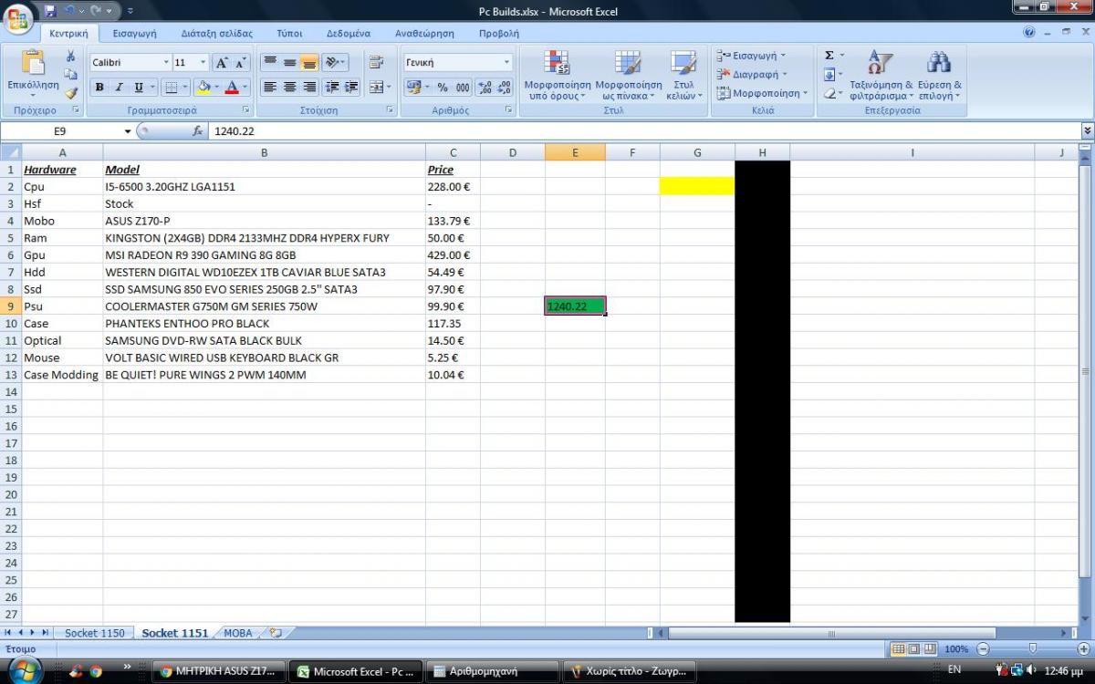Image resolution: width=1095 pixels, height=684 pixels.
Task: Open Find & Select (Εύρεση & επιλογή)
Action: 939,75
